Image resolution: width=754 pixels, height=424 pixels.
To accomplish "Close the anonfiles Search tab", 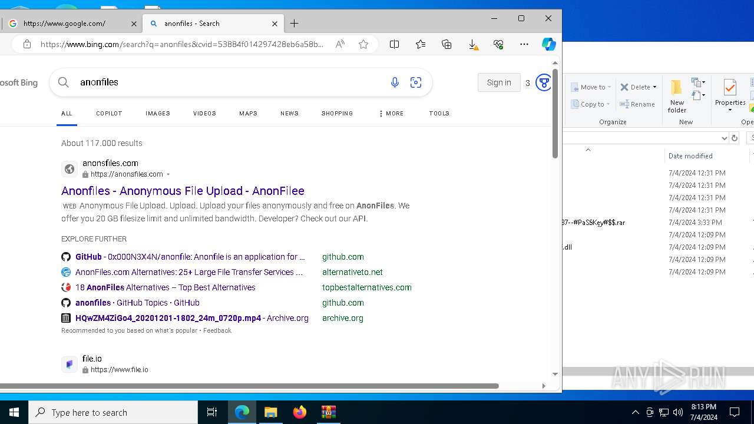I will 275,24.
